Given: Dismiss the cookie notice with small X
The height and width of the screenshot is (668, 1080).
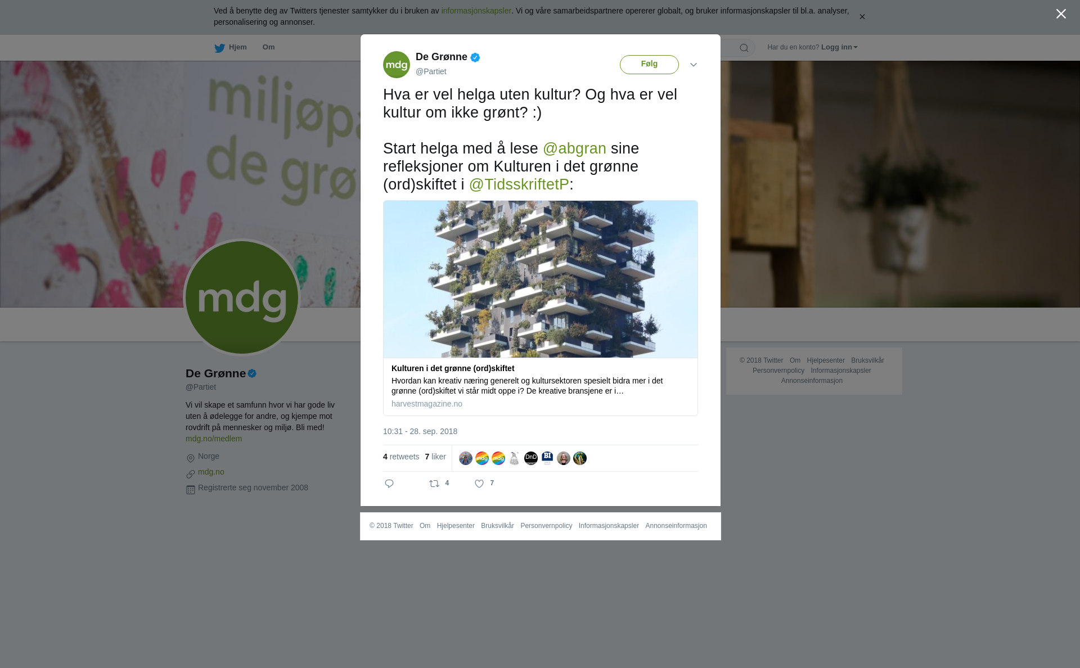Looking at the screenshot, I should [x=862, y=17].
